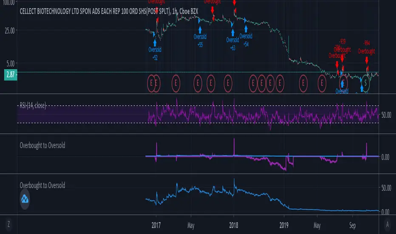The image size is (396, 234).
Task: Click the Overbought -994 signal label
Action: (366, 47)
